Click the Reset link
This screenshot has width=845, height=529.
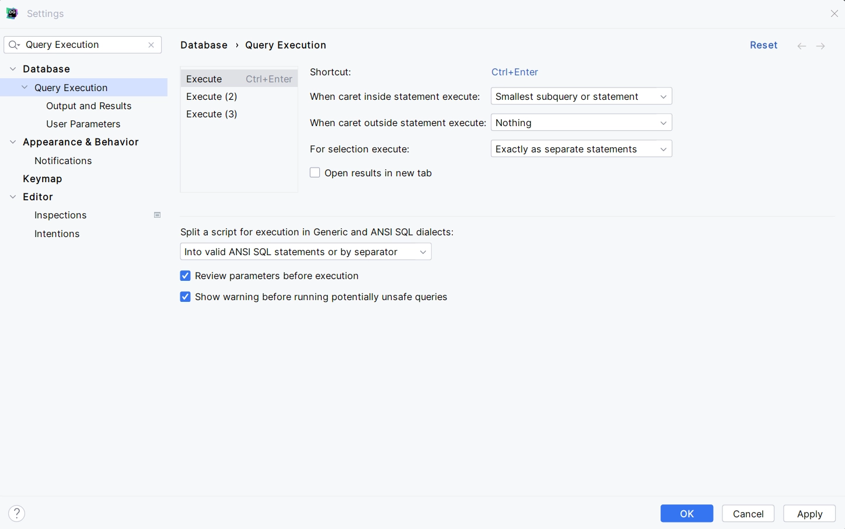click(763, 45)
